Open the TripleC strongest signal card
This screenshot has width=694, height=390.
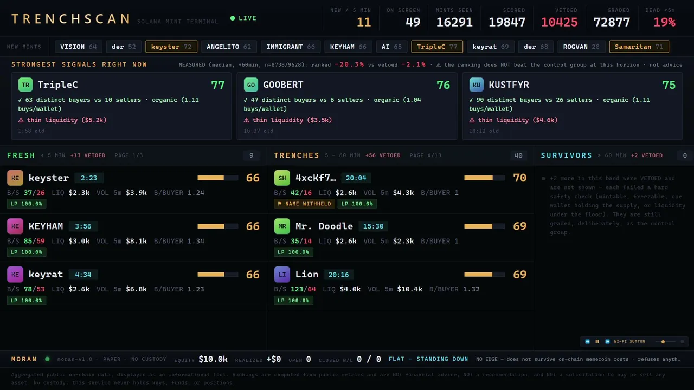click(121, 106)
